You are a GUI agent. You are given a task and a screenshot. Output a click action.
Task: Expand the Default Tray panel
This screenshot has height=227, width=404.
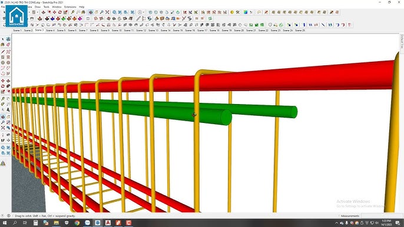402,41
